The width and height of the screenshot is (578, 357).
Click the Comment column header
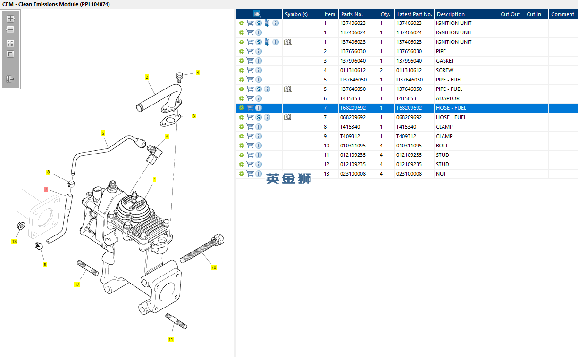[563, 14]
